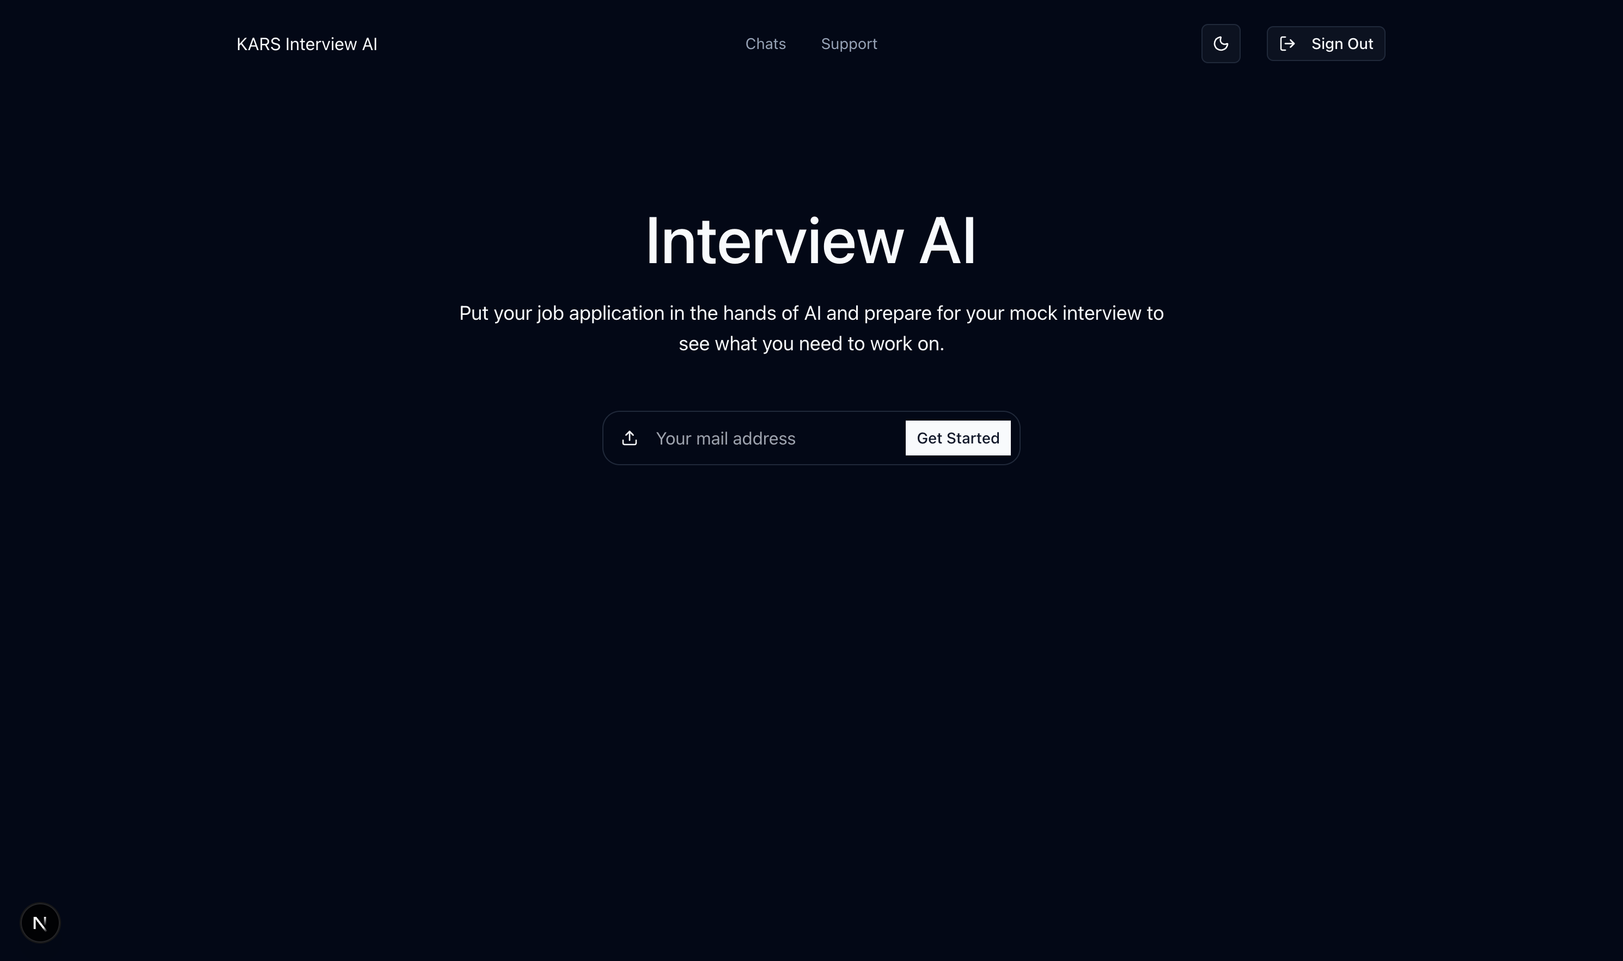1623x961 pixels.
Task: Click the Next.js N badge icon
Action: [x=40, y=923]
